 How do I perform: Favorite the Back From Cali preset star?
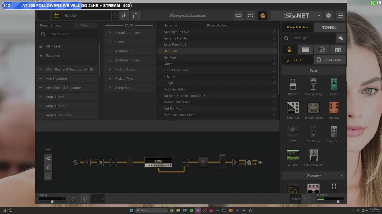coord(275,45)
